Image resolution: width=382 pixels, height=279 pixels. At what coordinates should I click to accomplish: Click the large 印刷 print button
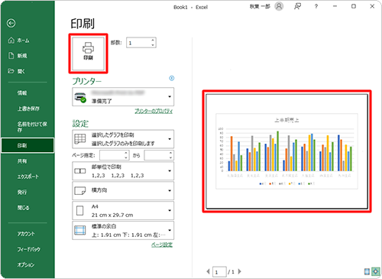[x=88, y=54]
